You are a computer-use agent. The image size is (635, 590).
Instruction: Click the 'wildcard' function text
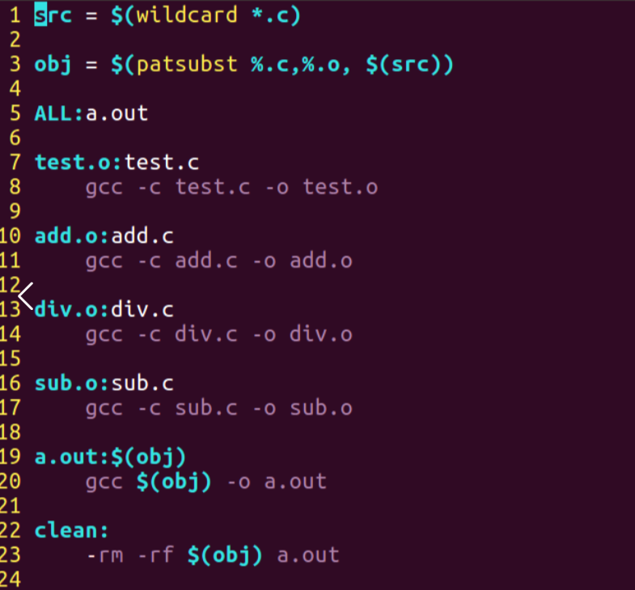point(187,15)
